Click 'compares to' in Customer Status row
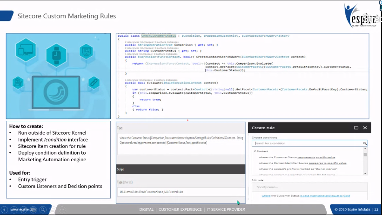The image size is (382, 215). point(306,157)
